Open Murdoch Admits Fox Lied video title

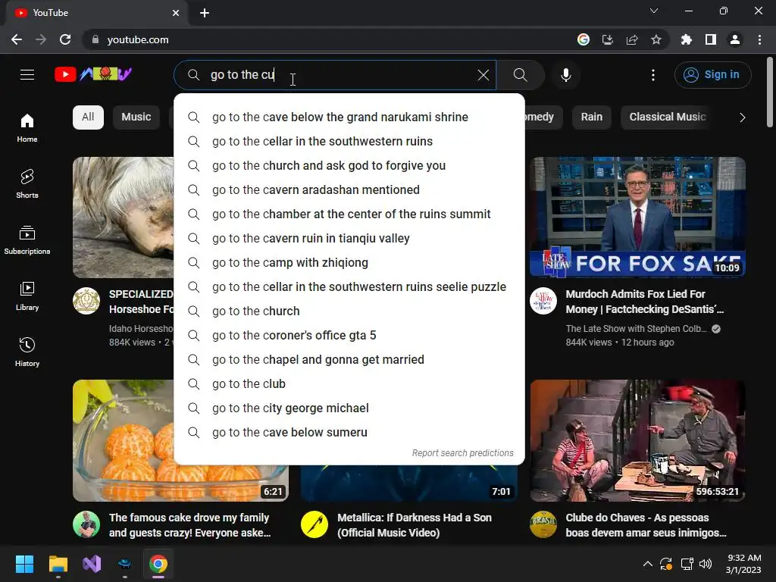[x=644, y=302]
